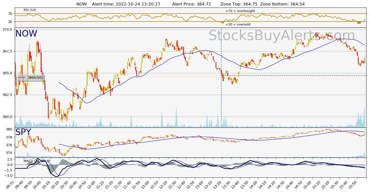Click the 15:50 time axis label

tap(352, 185)
